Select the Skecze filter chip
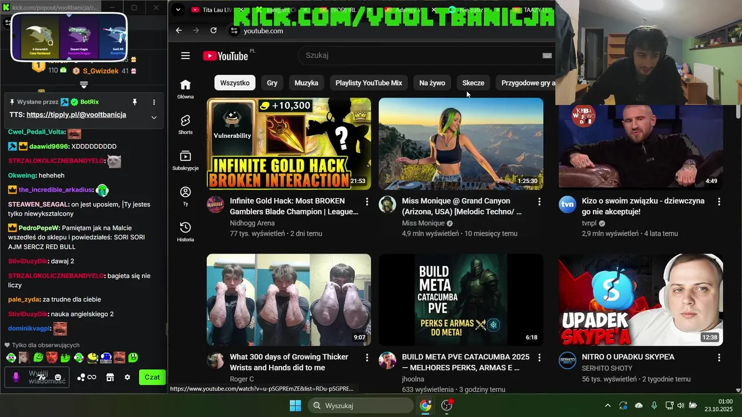The image size is (742, 417). click(x=473, y=83)
